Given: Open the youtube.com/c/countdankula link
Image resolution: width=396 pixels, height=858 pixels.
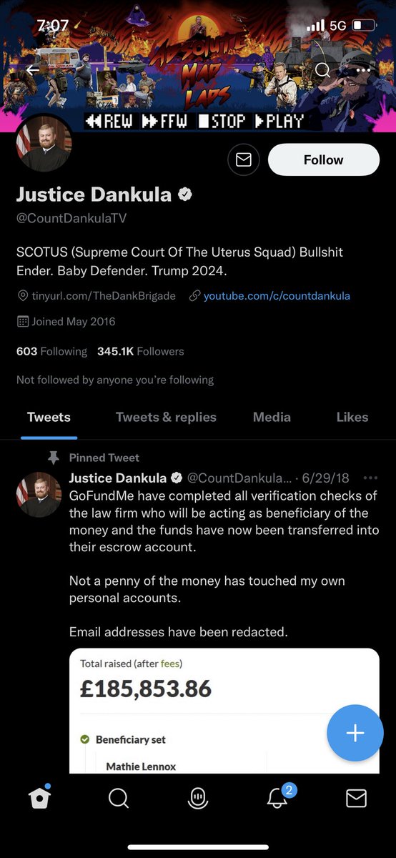Looking at the screenshot, I should click(277, 295).
